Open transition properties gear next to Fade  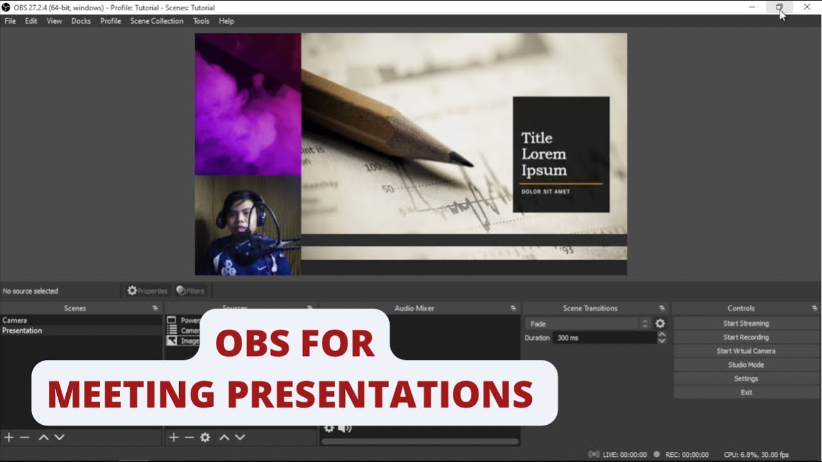[660, 323]
